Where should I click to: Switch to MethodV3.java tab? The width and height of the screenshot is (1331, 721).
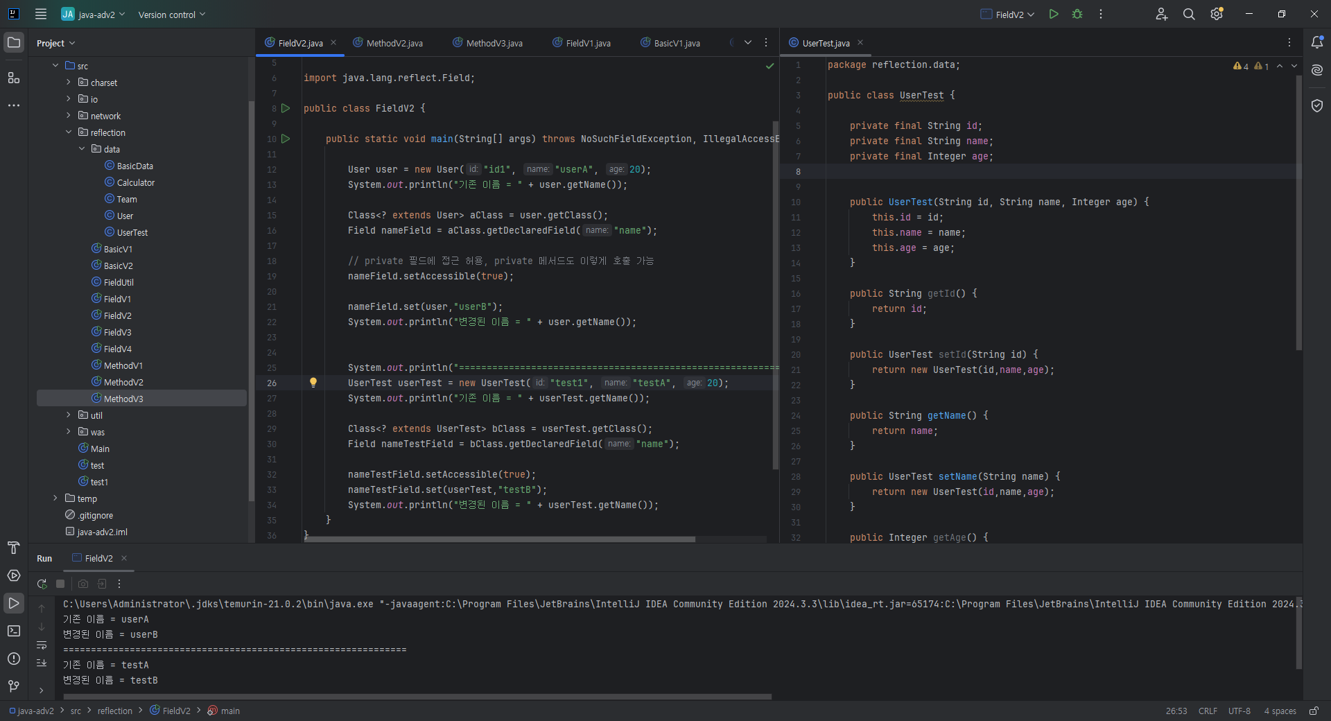[x=488, y=43]
